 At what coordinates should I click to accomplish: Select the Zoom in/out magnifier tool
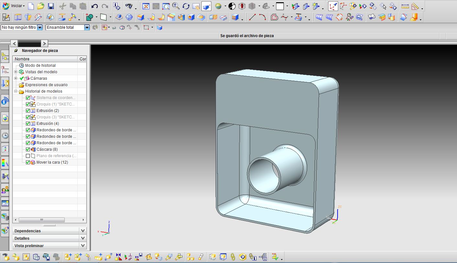pos(176,6)
